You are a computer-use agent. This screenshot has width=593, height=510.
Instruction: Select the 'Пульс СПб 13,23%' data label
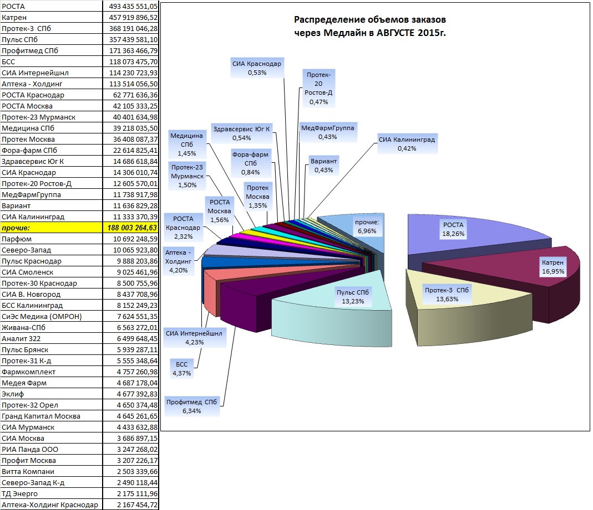pos(352,297)
